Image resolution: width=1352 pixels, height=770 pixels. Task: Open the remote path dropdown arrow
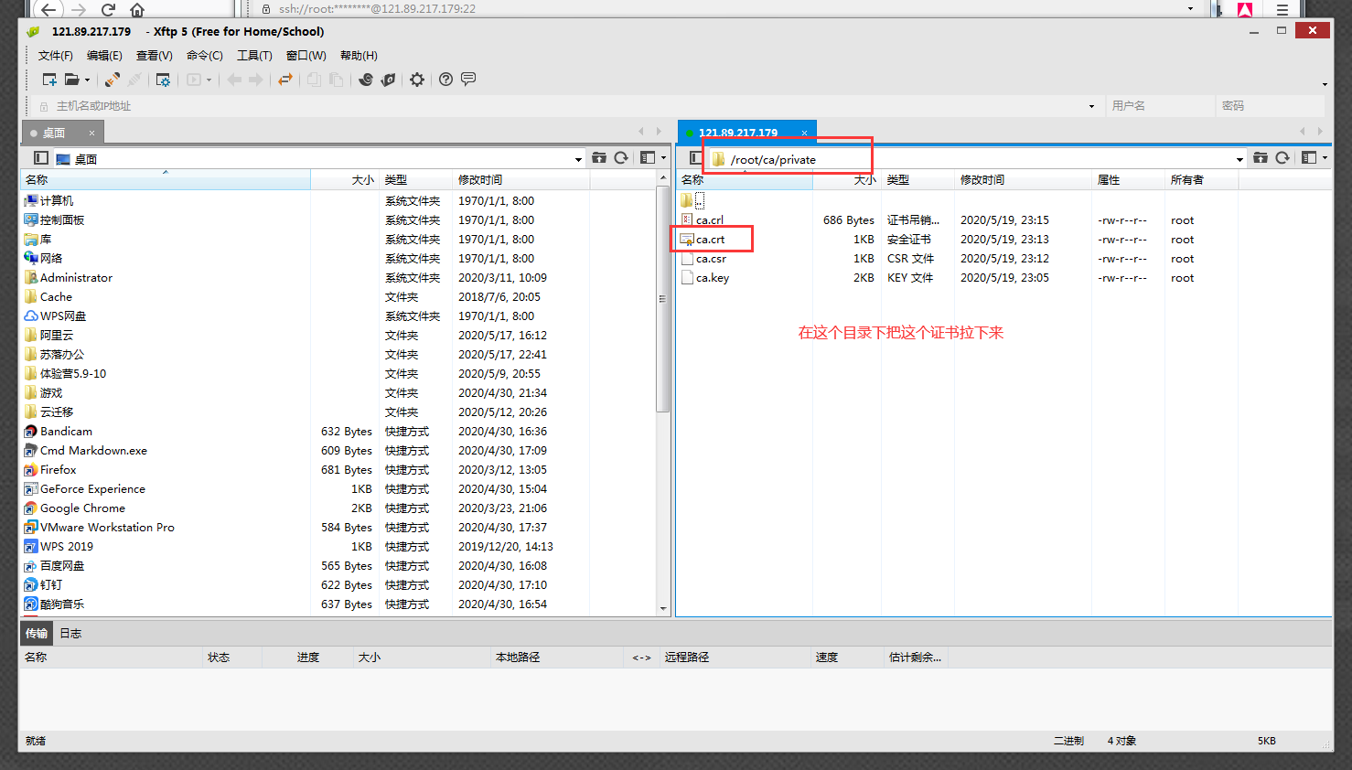pos(1239,157)
